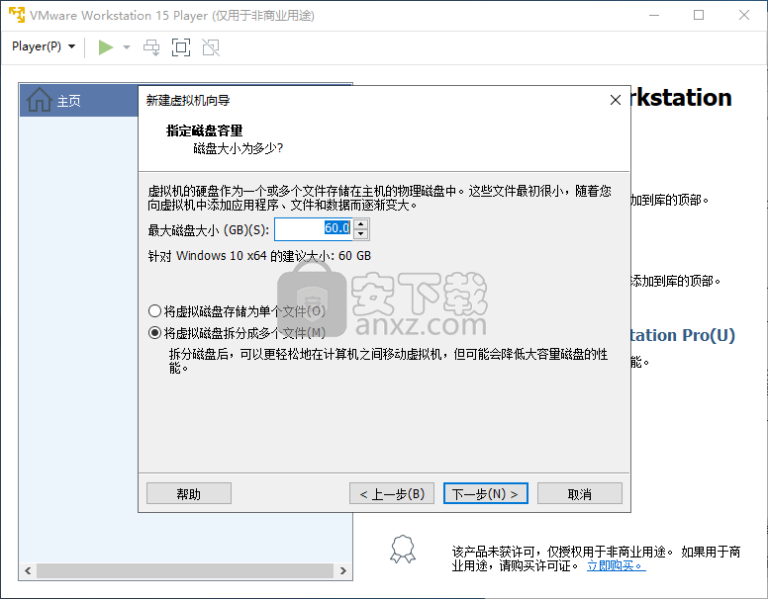This screenshot has width=768, height=599.
Task: Select 将虚拟磁盘拆分成多个文件(M) option
Action: pos(237,333)
